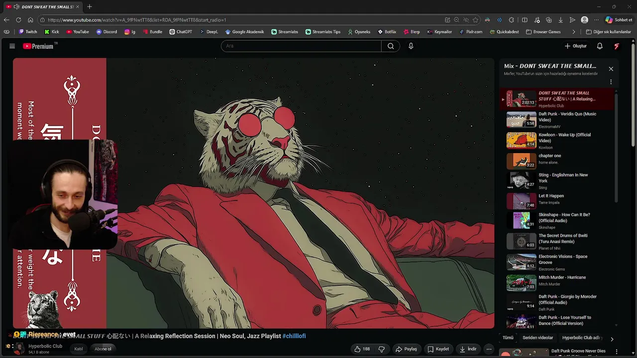This screenshot has width=637, height=358.
Task: Like the video with thumbs up
Action: coord(362,349)
